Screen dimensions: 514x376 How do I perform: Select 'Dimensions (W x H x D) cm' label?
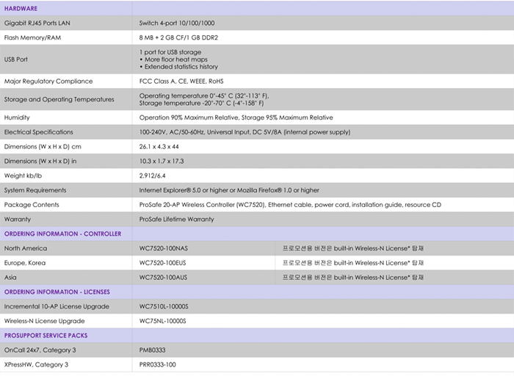point(43,147)
